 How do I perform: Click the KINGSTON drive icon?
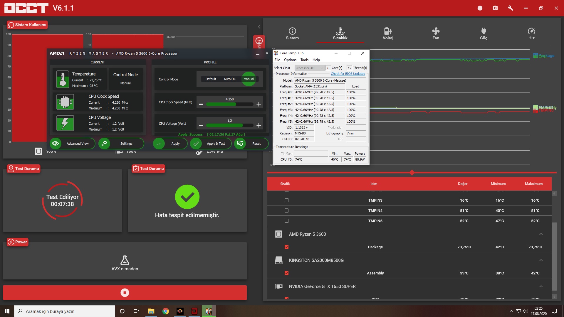[279, 260]
